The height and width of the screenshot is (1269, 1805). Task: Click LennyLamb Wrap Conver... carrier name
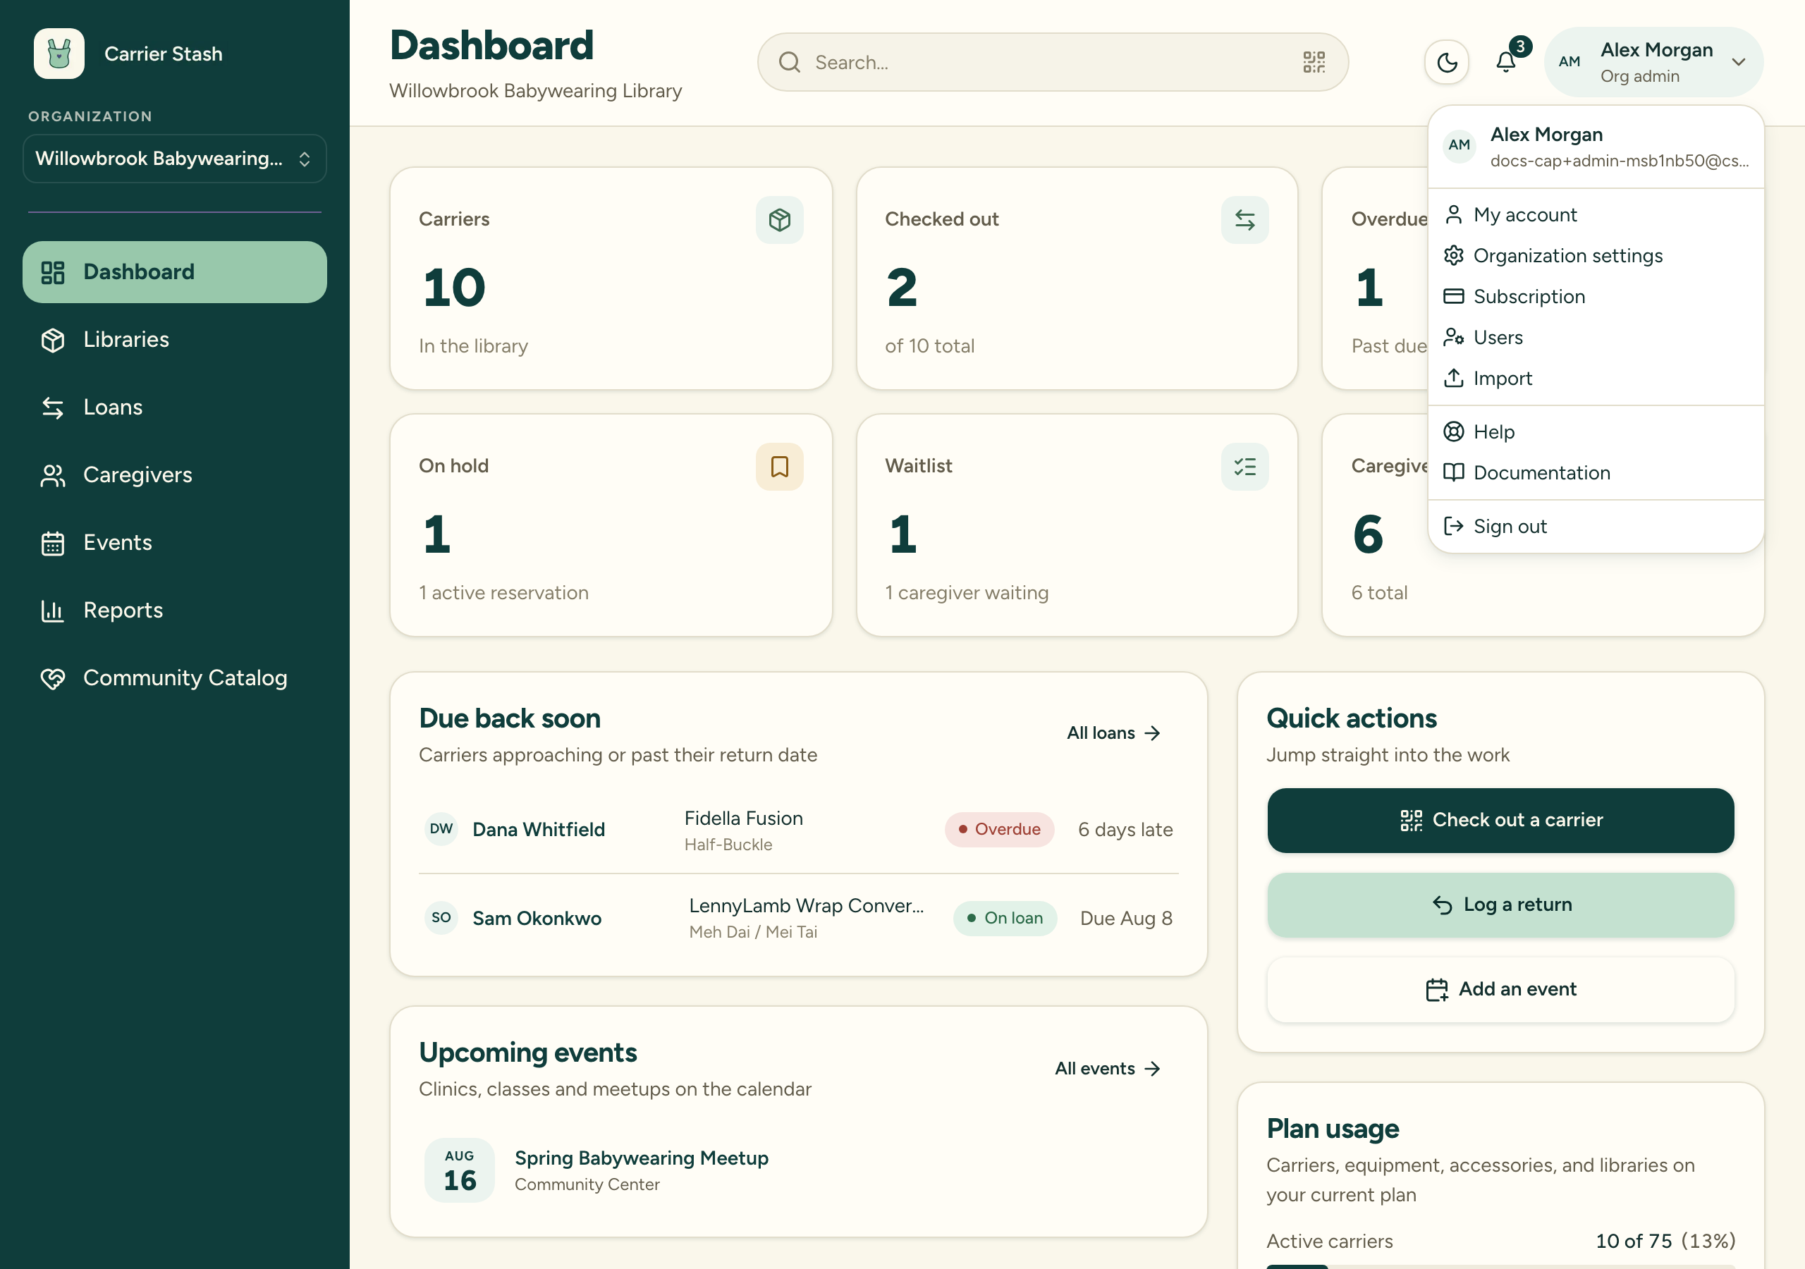(x=807, y=906)
